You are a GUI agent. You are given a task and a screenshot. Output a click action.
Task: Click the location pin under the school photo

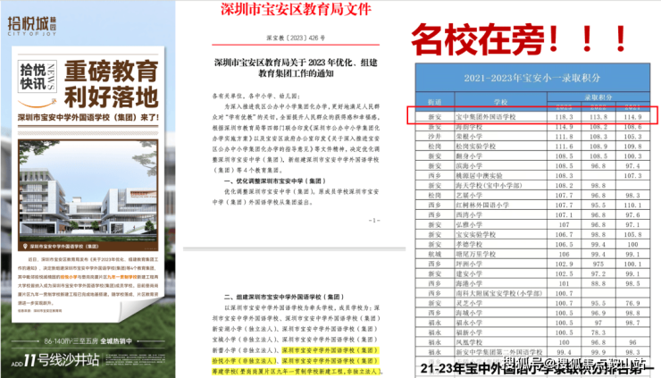pyautogui.click(x=24, y=242)
